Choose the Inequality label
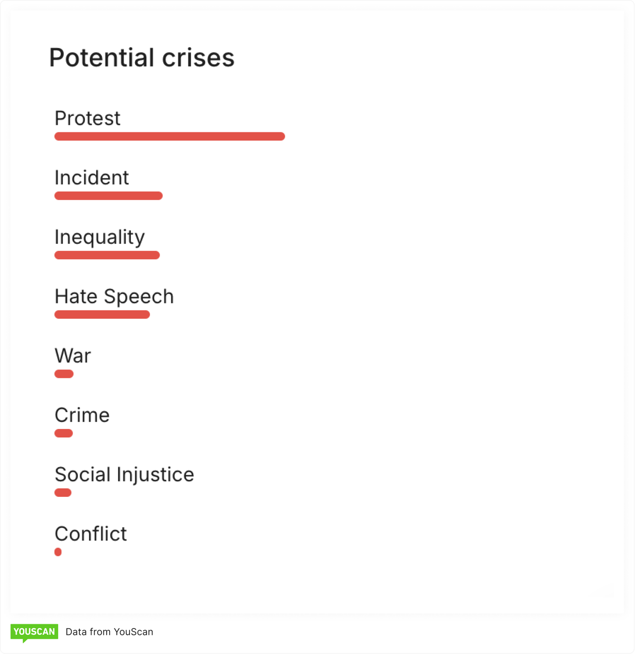The image size is (635, 654). [100, 237]
